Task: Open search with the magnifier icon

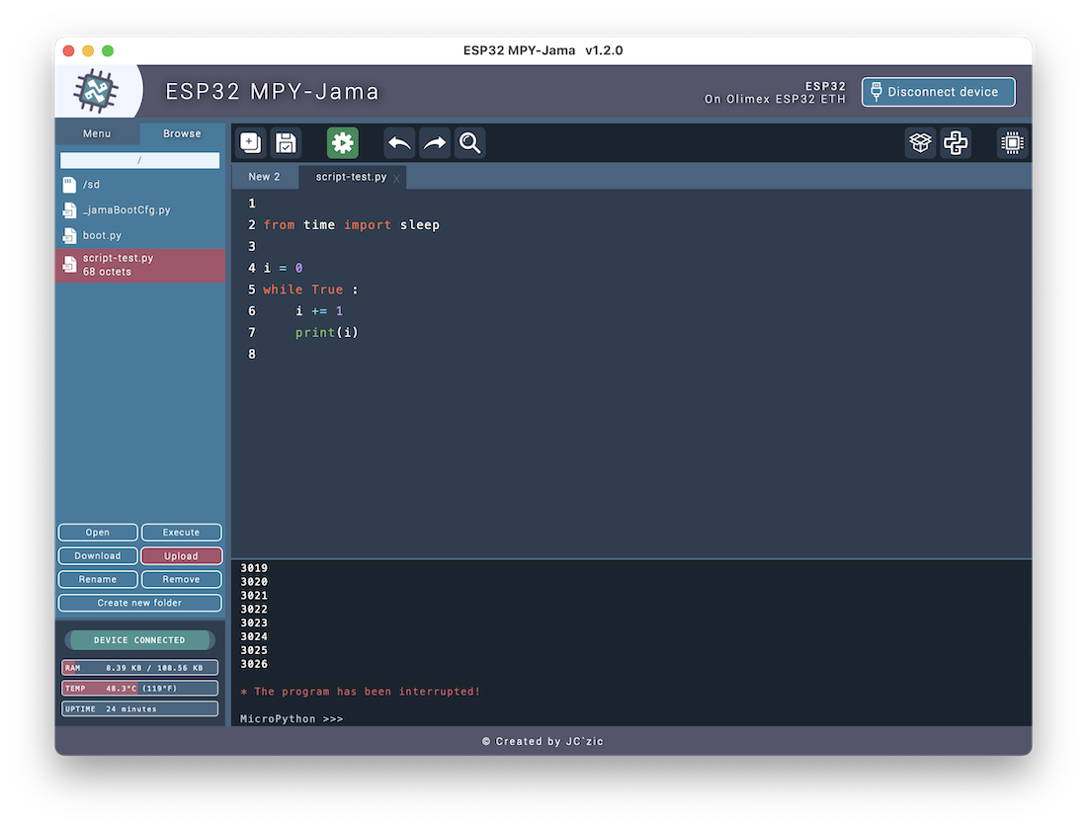Action: pyautogui.click(x=470, y=143)
